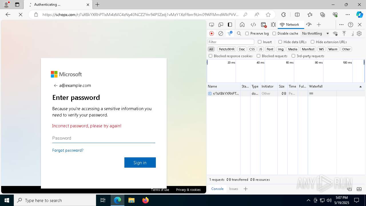Open Read aloud icon in address bar

(x=257, y=15)
